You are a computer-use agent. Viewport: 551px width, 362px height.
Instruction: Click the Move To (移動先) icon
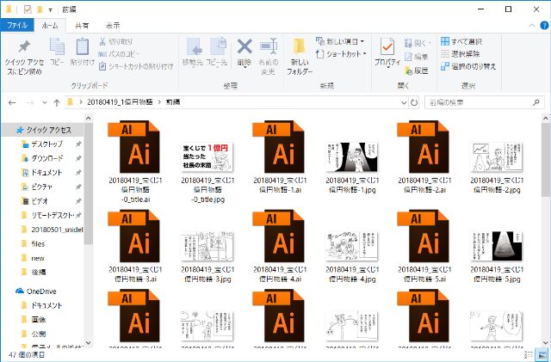coord(193,47)
